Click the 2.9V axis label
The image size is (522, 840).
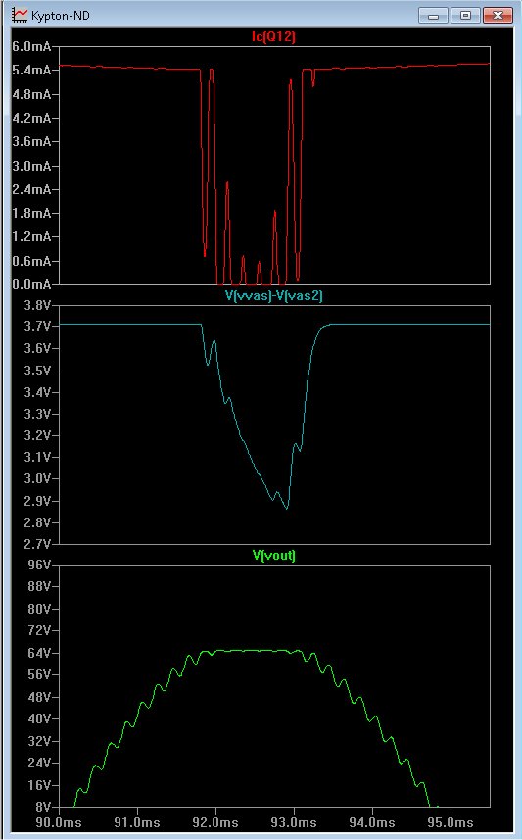[37, 501]
